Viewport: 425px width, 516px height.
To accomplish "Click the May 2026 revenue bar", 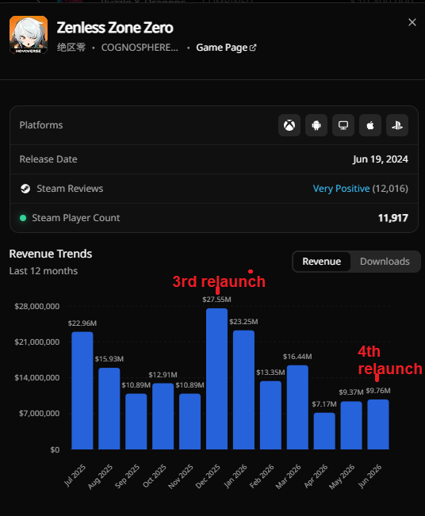I will coord(351,426).
